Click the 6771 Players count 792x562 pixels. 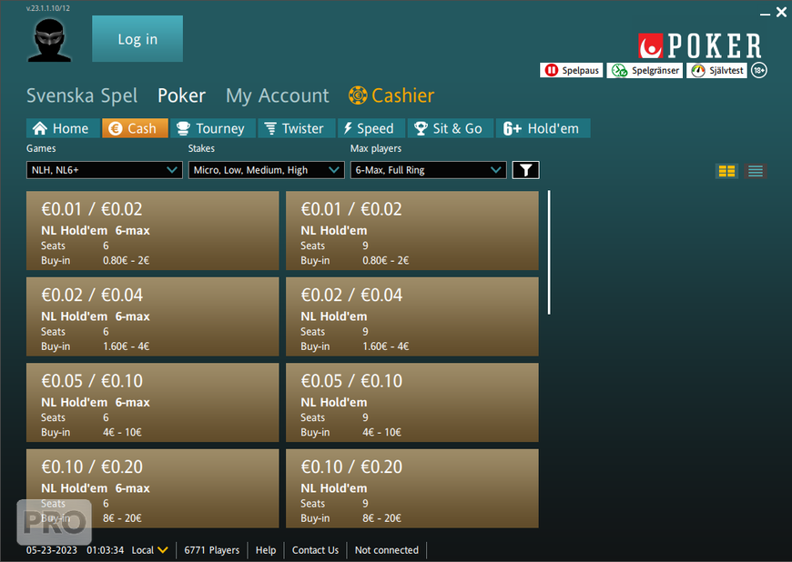click(211, 550)
